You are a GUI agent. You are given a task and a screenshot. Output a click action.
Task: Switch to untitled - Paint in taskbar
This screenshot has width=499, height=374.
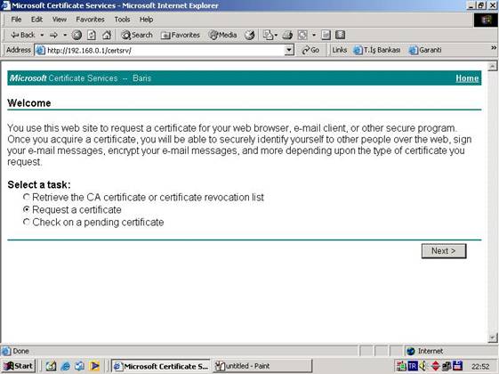[262, 366]
